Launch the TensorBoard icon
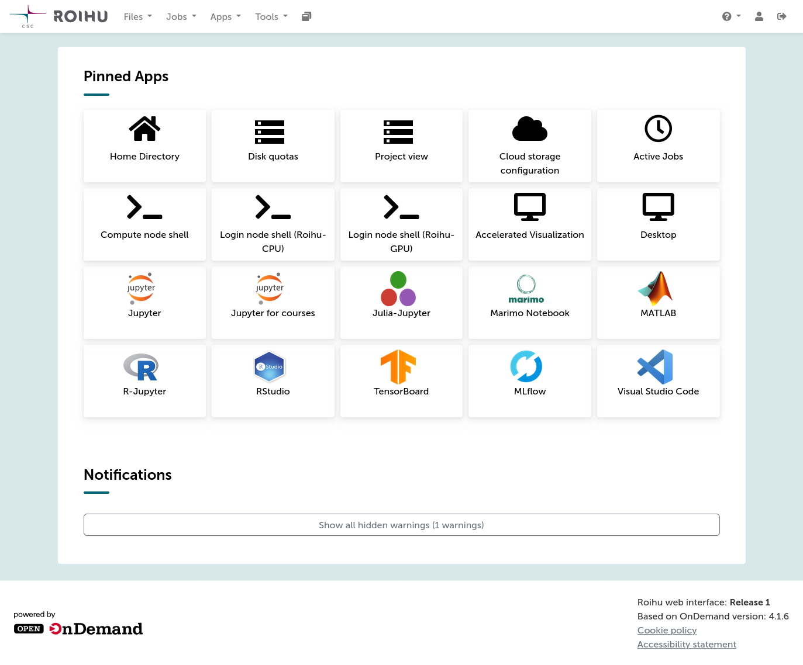 tap(398, 367)
